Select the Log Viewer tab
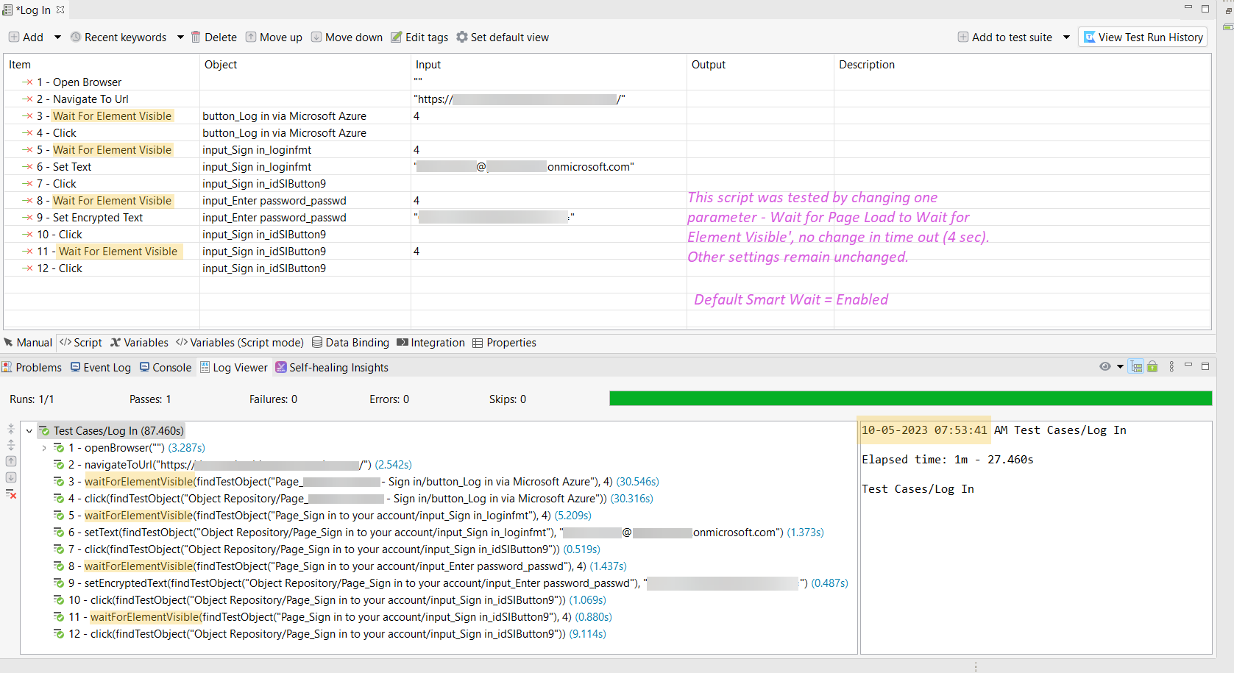1234x673 pixels. (234, 368)
